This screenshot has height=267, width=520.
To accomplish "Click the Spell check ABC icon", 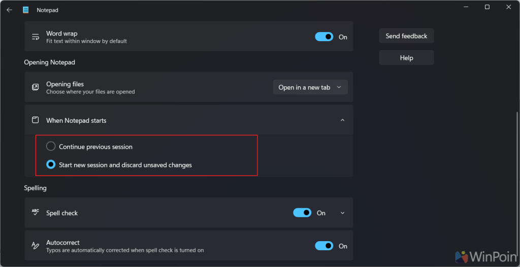I will coord(36,213).
